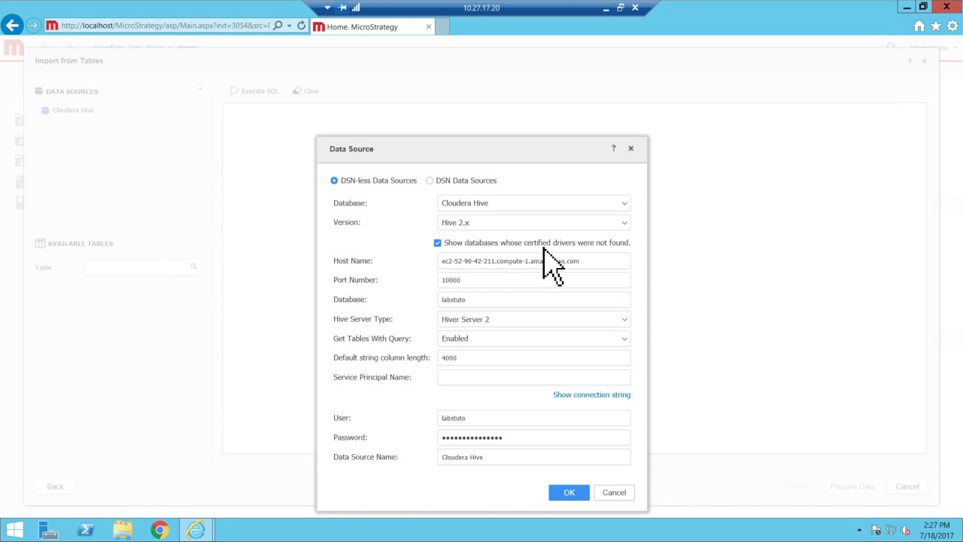This screenshot has width=963, height=542.
Task: Open the browser Home icon
Action: [x=919, y=26]
